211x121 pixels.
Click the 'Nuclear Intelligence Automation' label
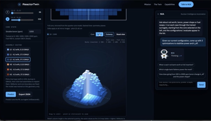tap(193, 14)
